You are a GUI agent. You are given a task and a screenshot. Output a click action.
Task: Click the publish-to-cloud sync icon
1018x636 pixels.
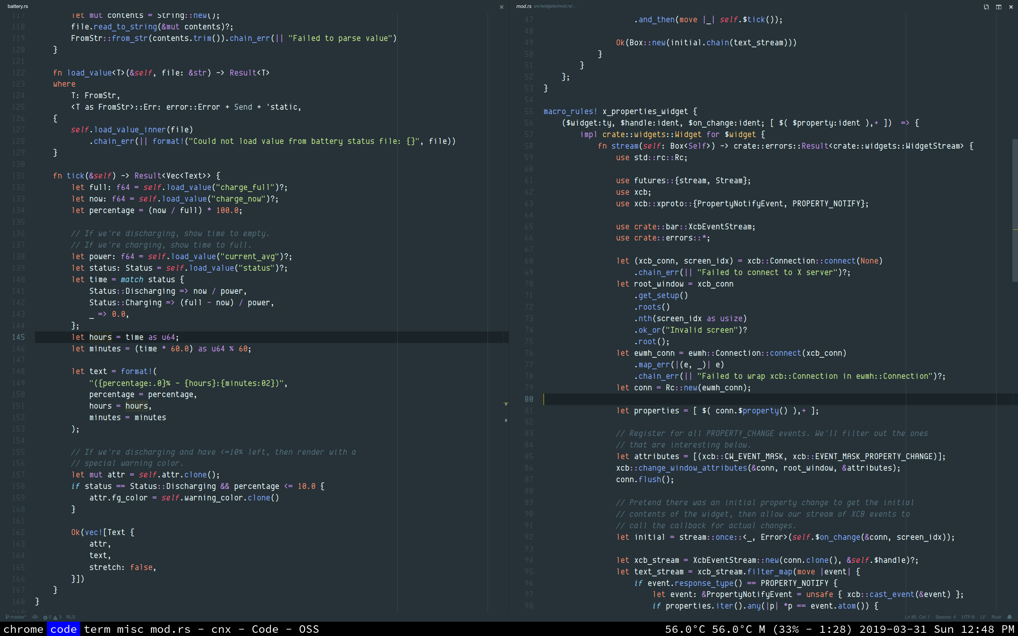coord(35,617)
